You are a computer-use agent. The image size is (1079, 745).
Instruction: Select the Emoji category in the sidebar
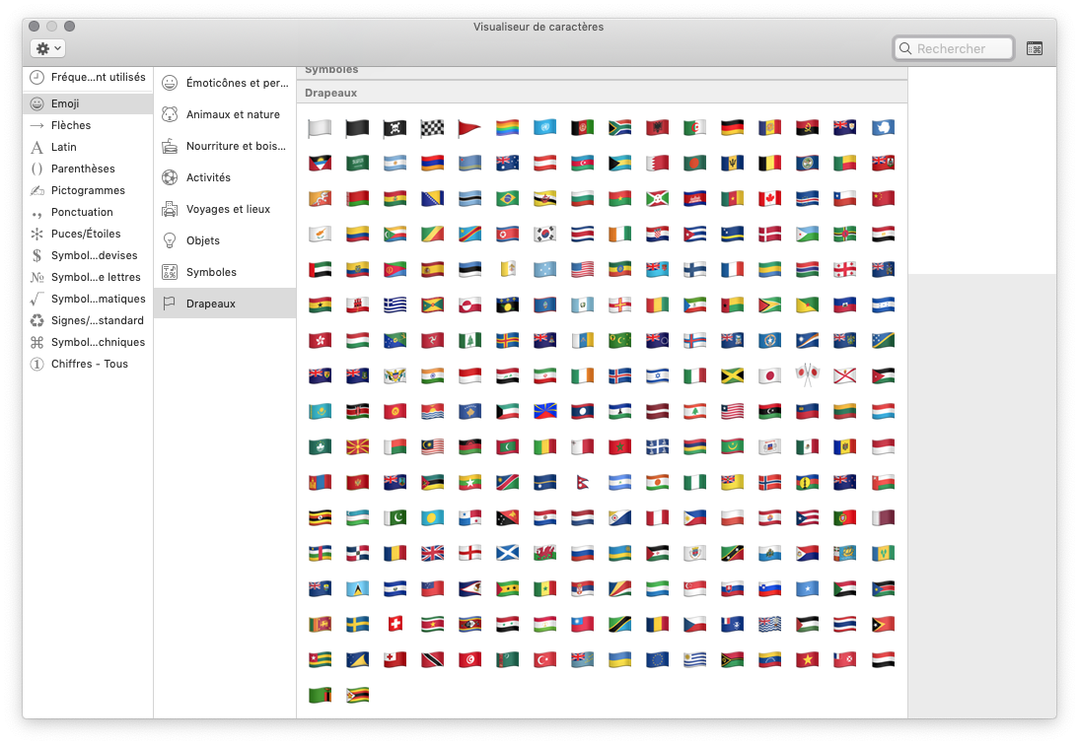[x=88, y=103]
